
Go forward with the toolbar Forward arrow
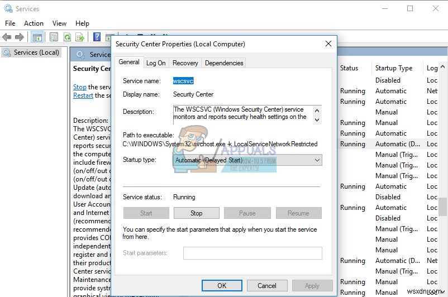click(x=20, y=37)
